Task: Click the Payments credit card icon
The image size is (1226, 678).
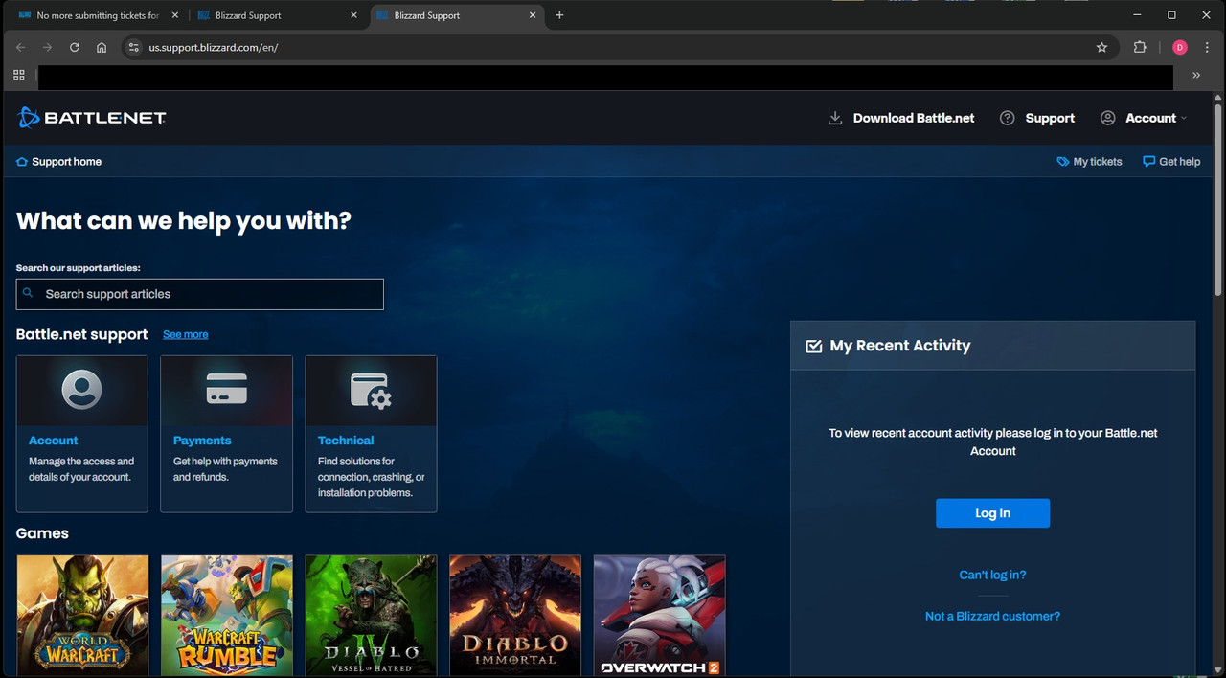Action: coord(227,389)
